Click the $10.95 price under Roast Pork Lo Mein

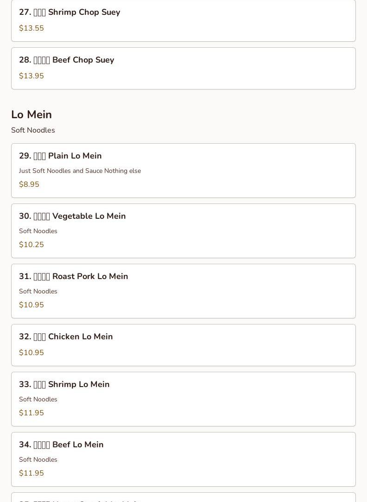pos(32,305)
